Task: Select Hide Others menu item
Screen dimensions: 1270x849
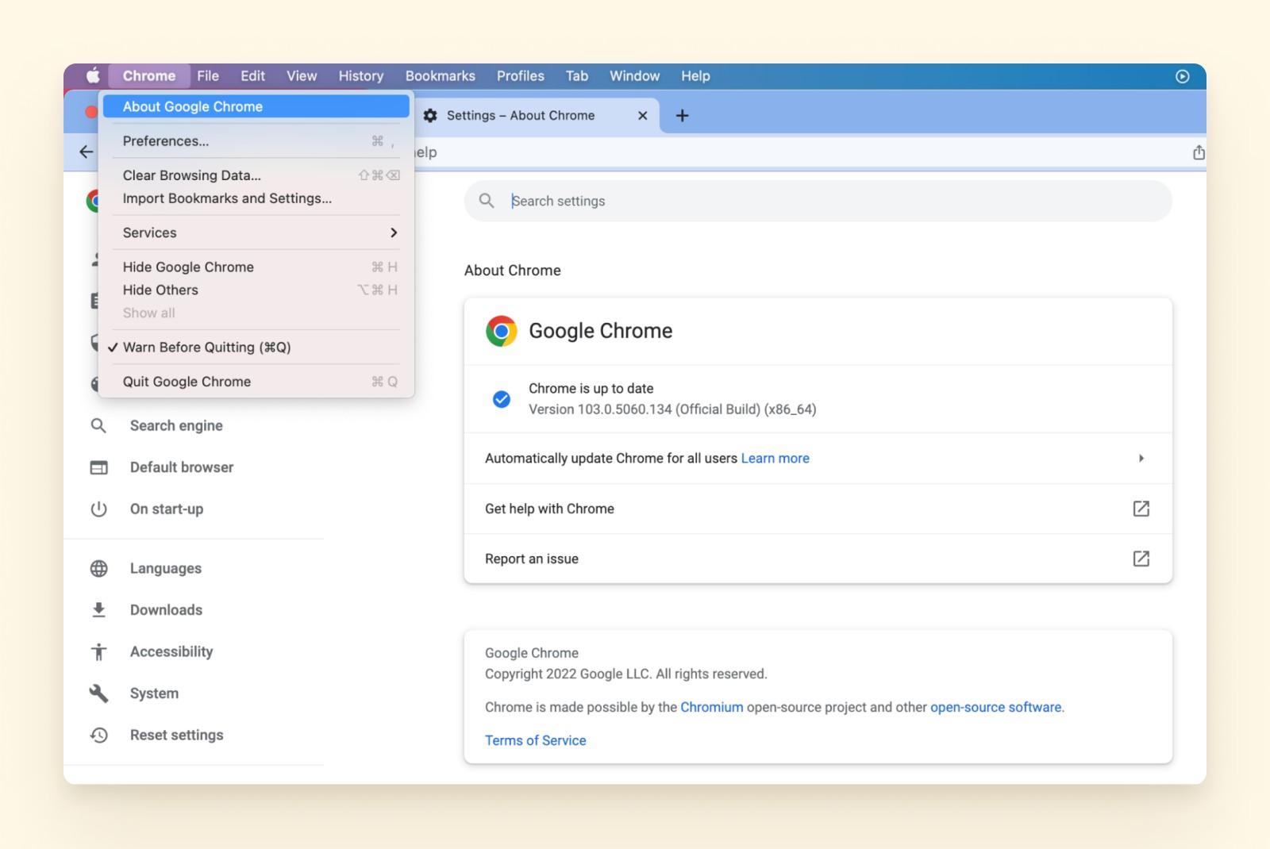Action: (x=256, y=290)
